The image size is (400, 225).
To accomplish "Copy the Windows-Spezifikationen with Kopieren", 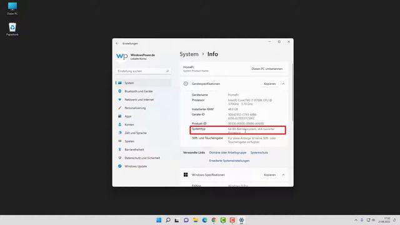I will [269, 175].
